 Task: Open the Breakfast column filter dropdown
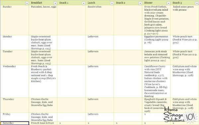coord(55,3)
